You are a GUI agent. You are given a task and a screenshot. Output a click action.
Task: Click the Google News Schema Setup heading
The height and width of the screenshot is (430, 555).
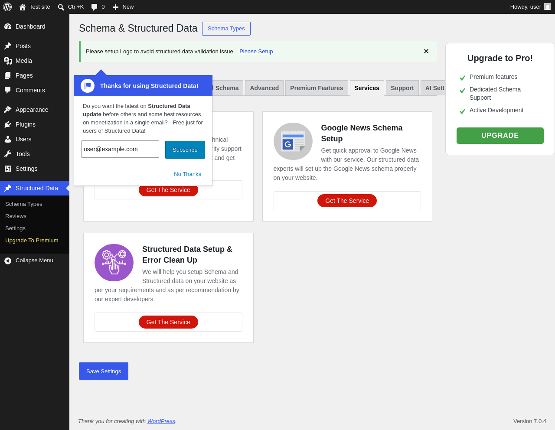362,133
